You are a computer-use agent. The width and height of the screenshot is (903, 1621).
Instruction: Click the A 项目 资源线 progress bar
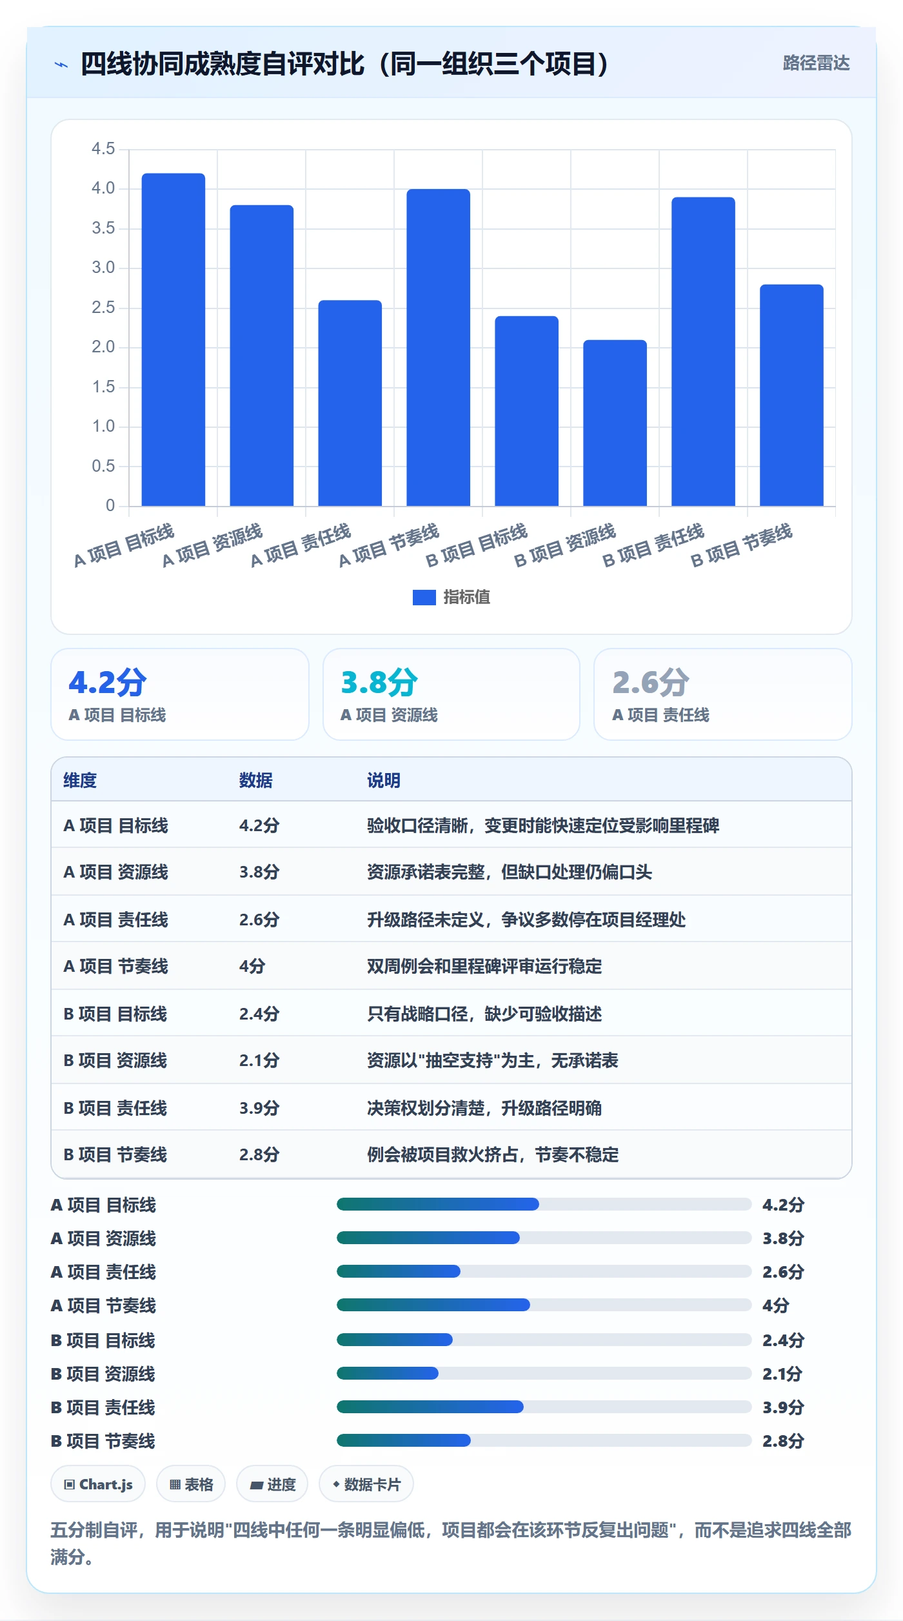(x=544, y=1238)
